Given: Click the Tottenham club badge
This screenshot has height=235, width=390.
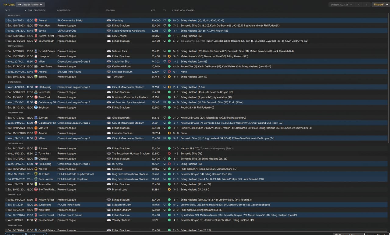Looking at the screenshot, I should pos(36,154).
